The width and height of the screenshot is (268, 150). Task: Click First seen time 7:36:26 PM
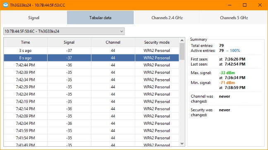(235, 59)
